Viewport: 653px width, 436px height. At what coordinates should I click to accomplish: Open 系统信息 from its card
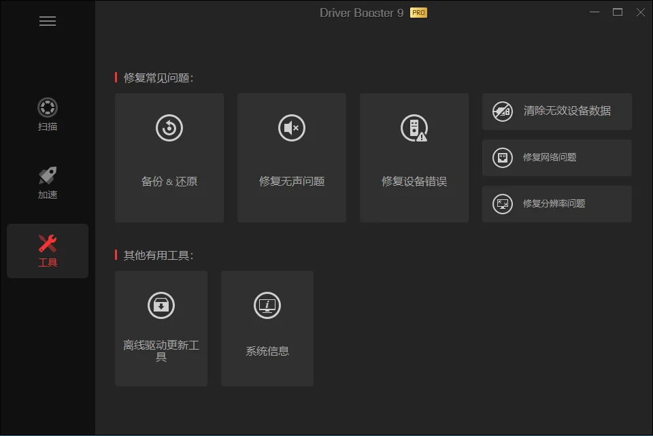pos(267,329)
